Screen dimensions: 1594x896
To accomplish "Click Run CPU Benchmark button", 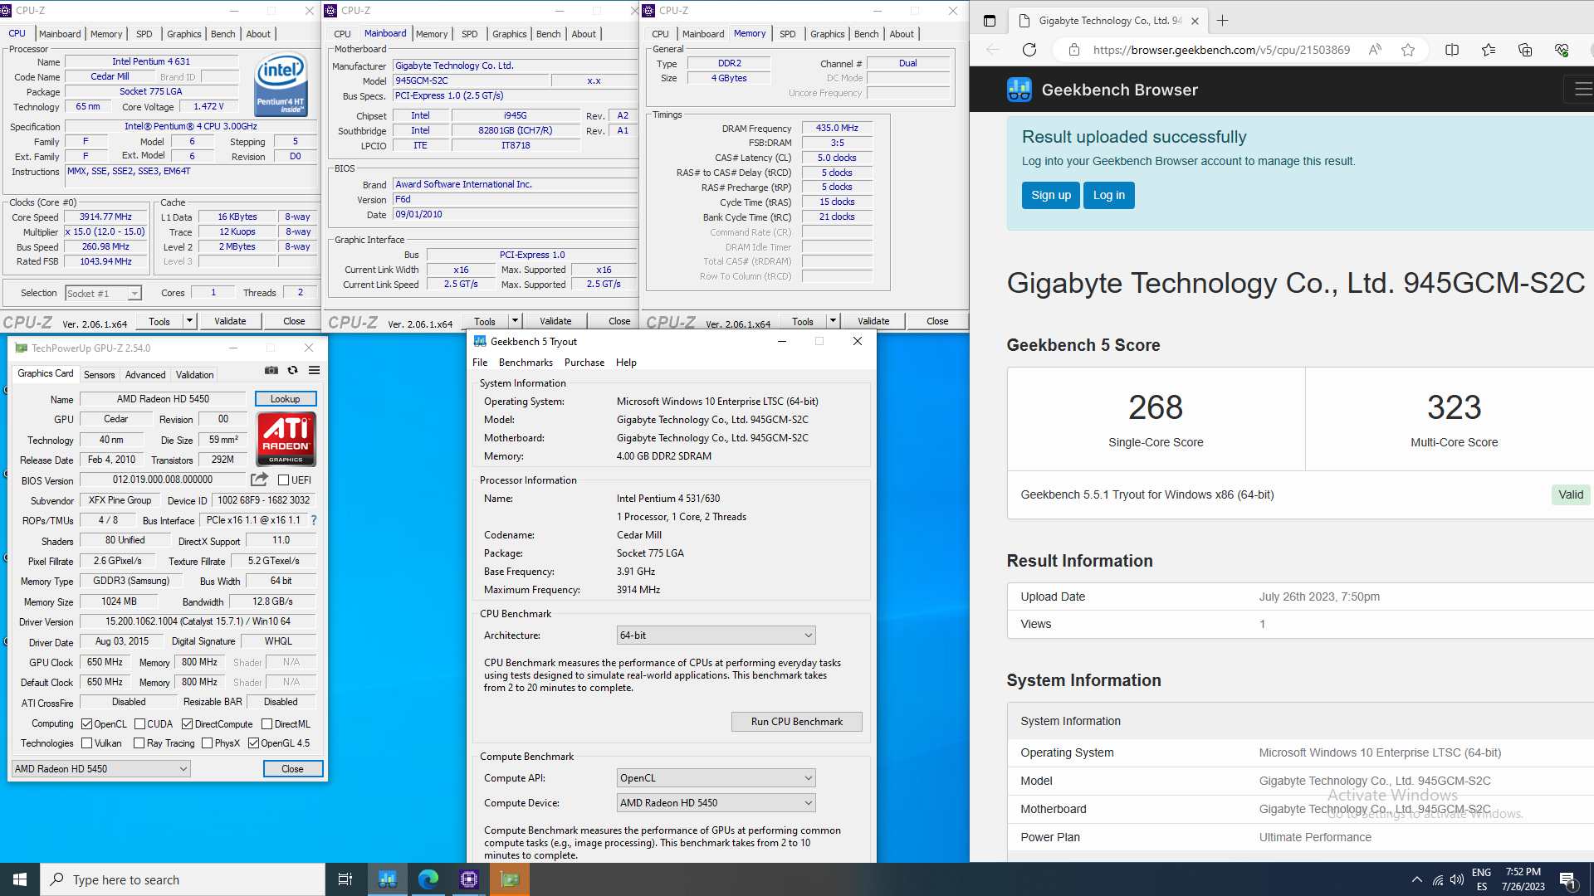I will point(797,722).
